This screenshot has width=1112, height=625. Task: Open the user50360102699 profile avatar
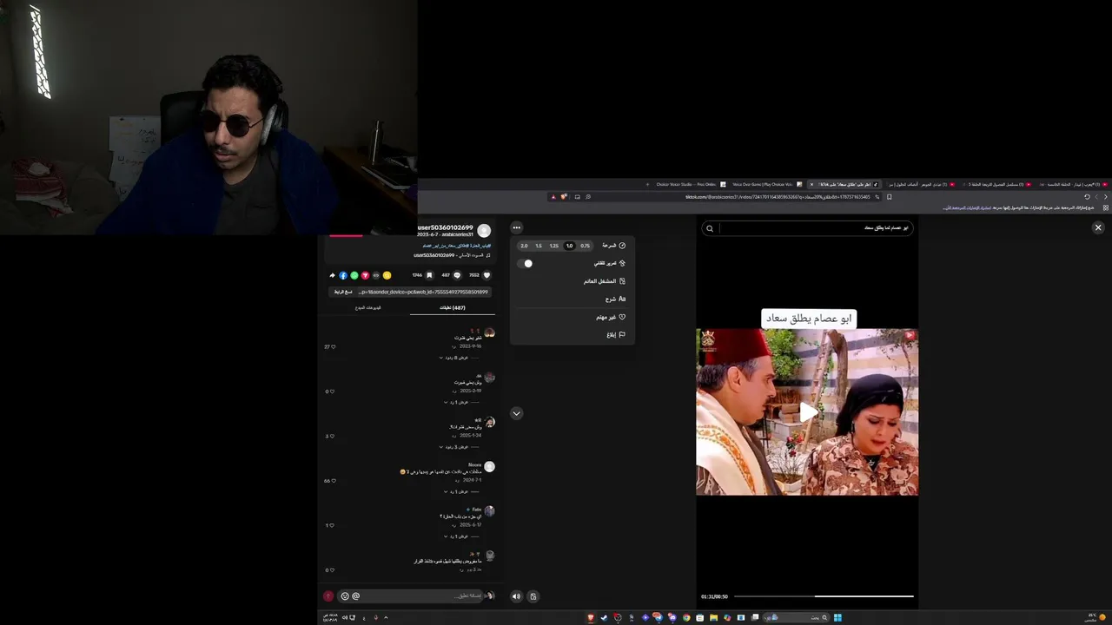[484, 230]
